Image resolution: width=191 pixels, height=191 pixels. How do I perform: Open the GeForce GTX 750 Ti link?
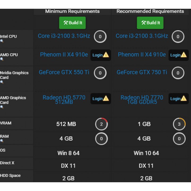[x=142, y=72]
